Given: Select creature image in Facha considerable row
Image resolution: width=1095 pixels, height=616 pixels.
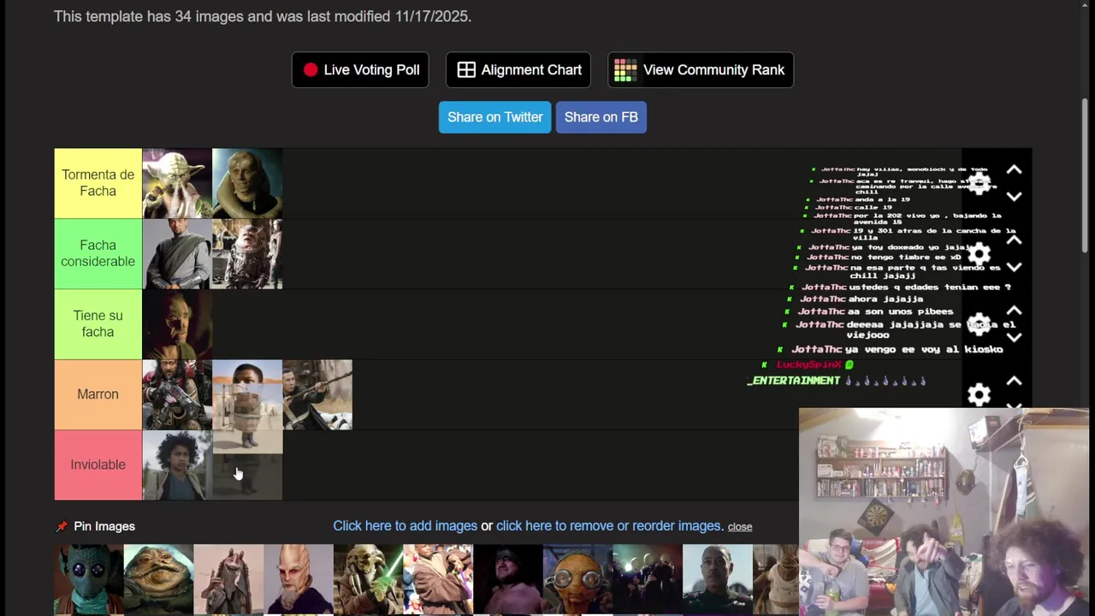Looking at the screenshot, I should 247,253.
